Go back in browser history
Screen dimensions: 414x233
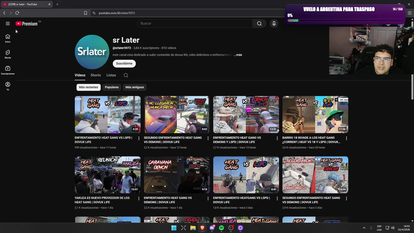pyautogui.click(x=4, y=13)
